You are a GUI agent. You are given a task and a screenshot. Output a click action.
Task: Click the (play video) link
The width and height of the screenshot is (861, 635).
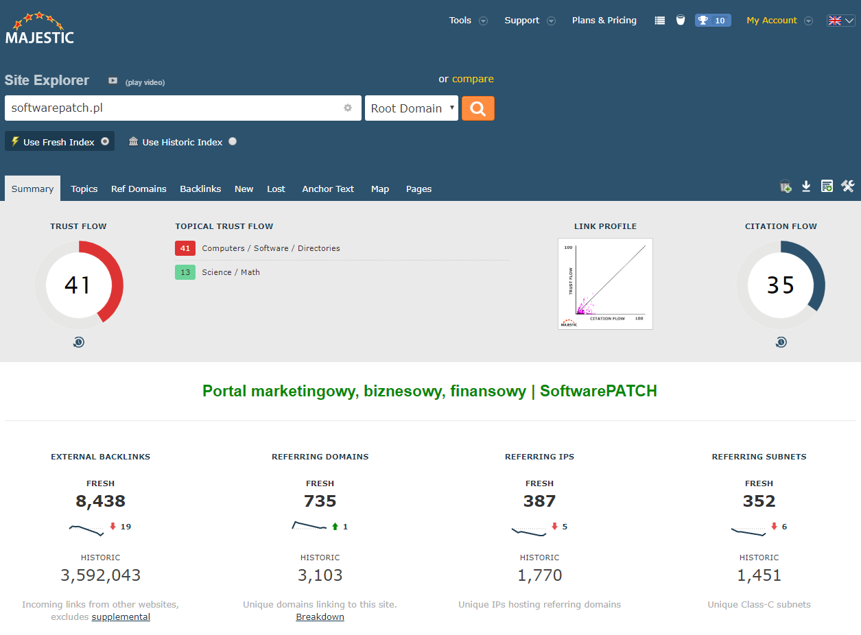coord(145,82)
